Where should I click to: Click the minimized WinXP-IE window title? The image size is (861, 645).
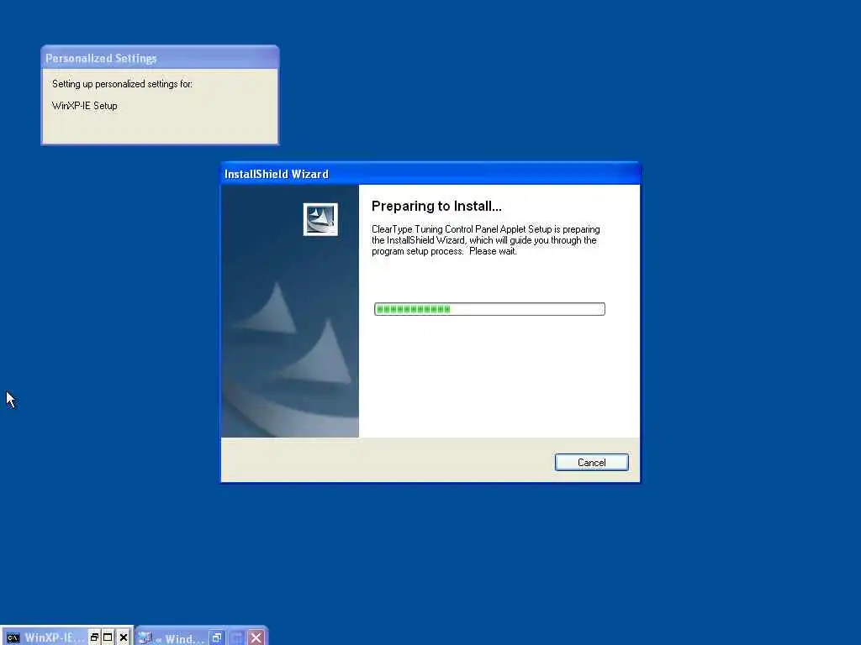[x=55, y=638]
